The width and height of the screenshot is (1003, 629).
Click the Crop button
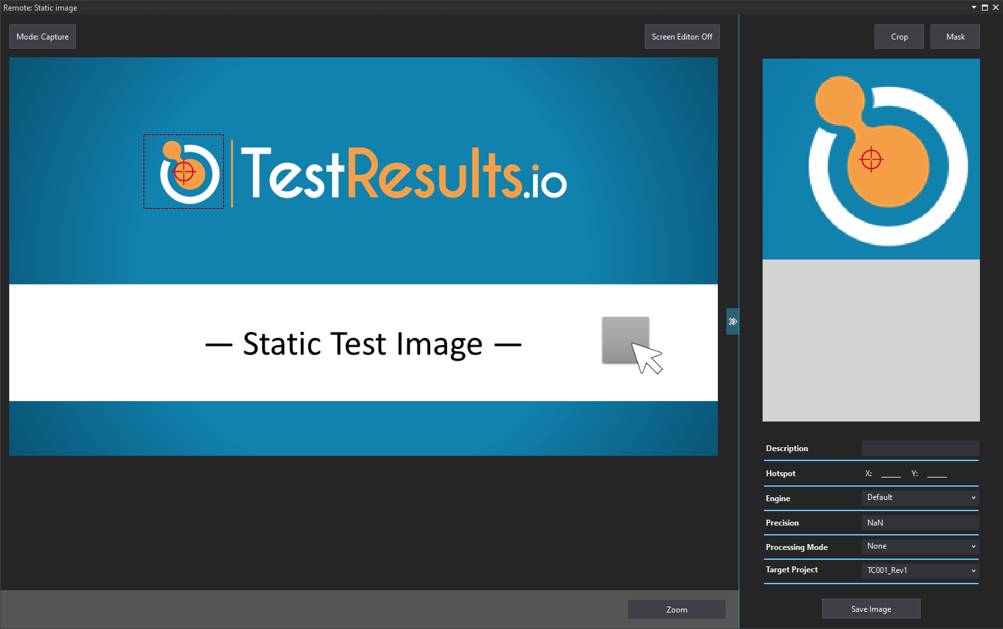click(x=899, y=37)
